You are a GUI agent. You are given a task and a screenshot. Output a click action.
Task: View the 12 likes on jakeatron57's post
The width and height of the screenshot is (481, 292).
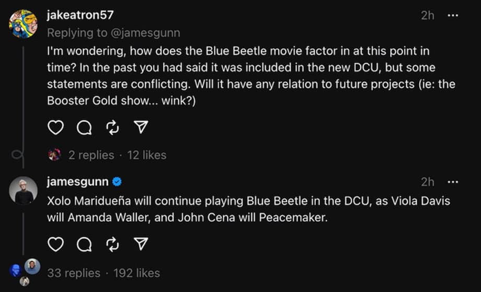point(146,155)
